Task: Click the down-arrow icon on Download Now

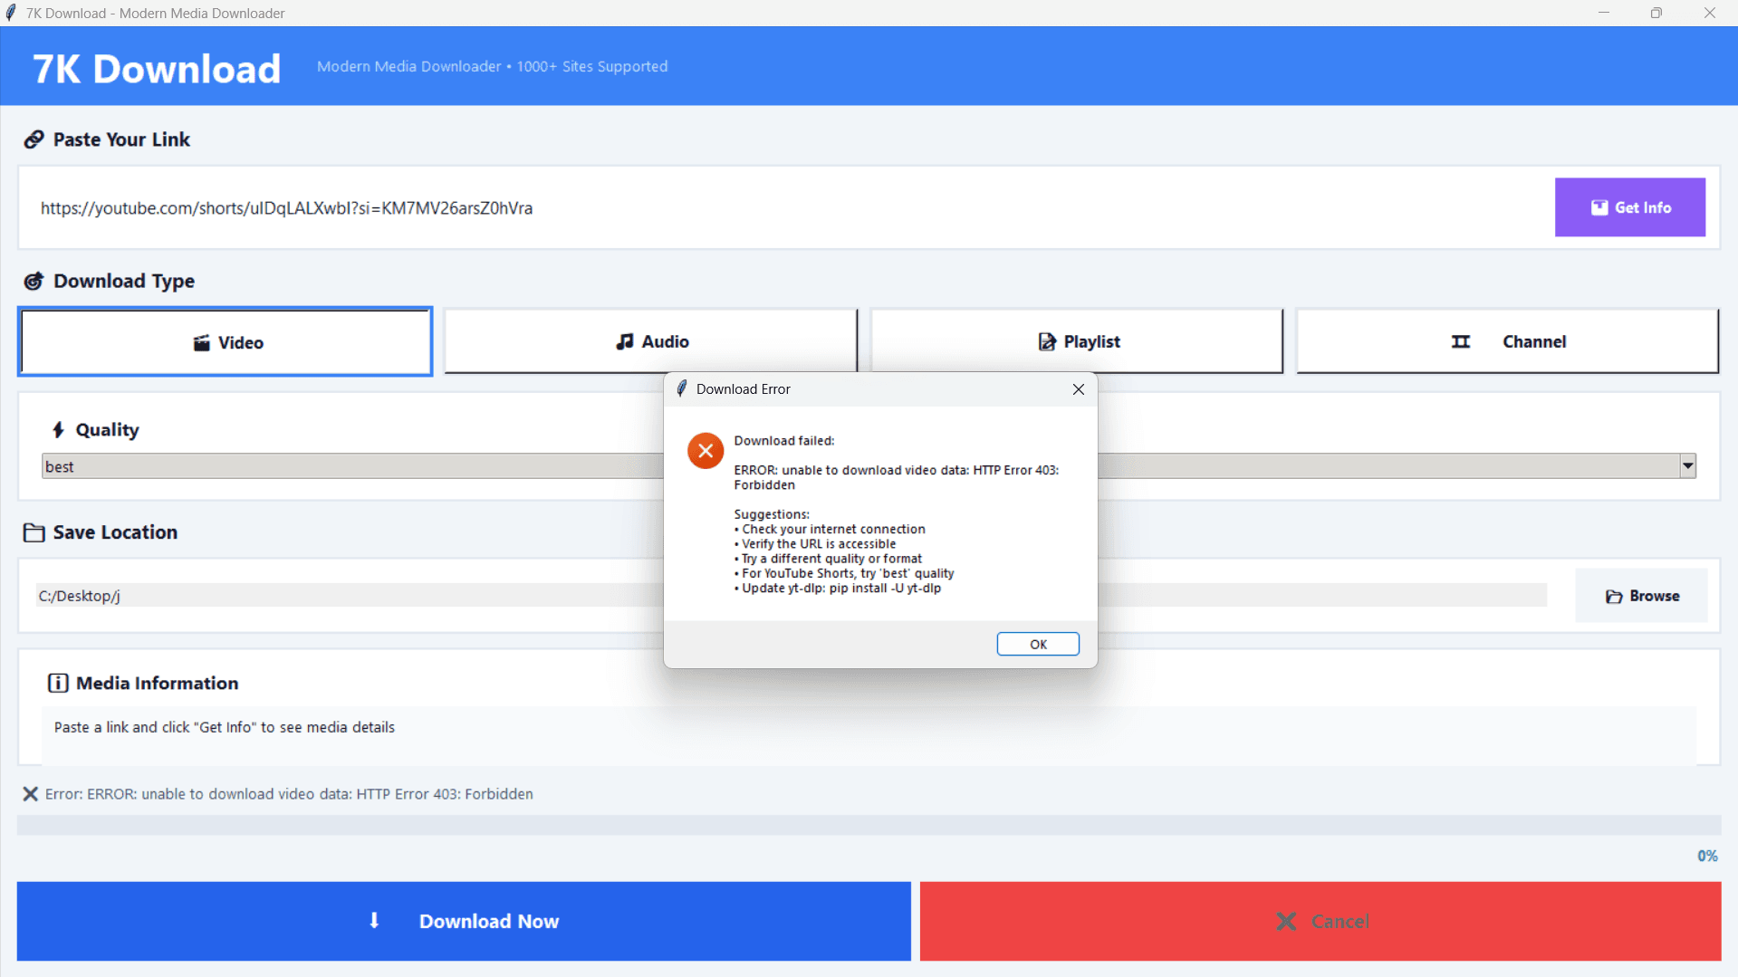Action: pyautogui.click(x=374, y=921)
